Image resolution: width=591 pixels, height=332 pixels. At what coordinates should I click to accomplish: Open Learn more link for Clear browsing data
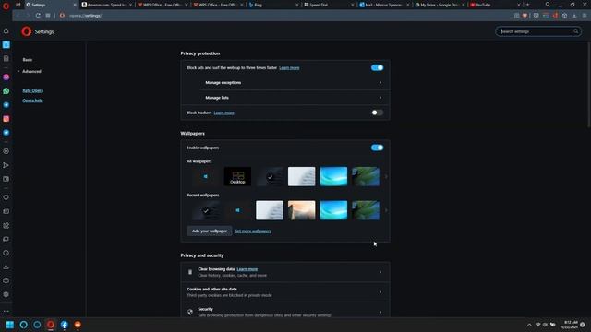click(x=247, y=269)
